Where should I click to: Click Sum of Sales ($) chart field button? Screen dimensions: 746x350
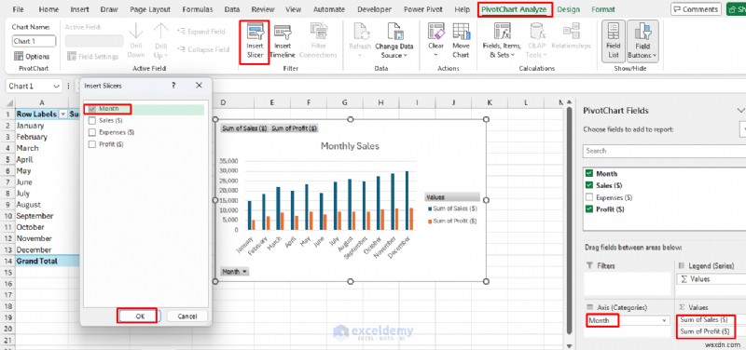coord(244,128)
